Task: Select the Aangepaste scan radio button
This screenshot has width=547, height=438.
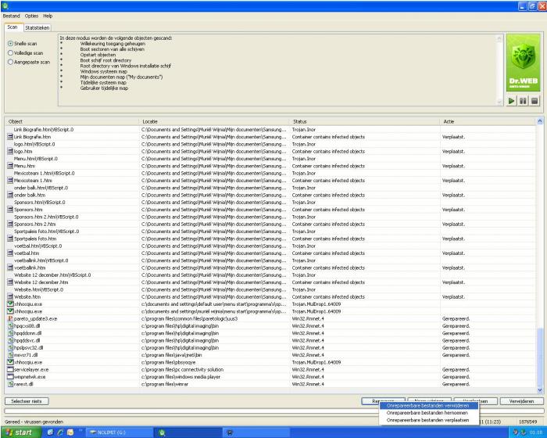Action: point(10,62)
